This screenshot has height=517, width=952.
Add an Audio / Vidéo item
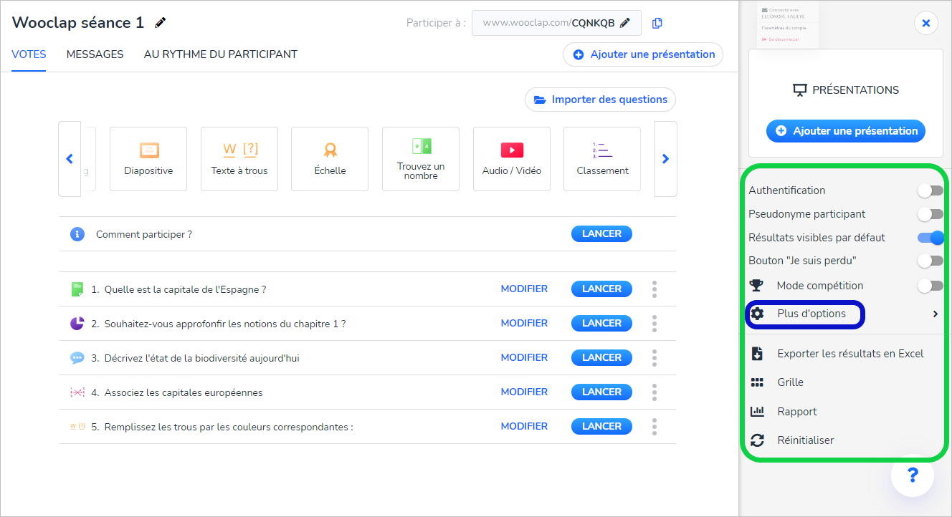(512, 159)
